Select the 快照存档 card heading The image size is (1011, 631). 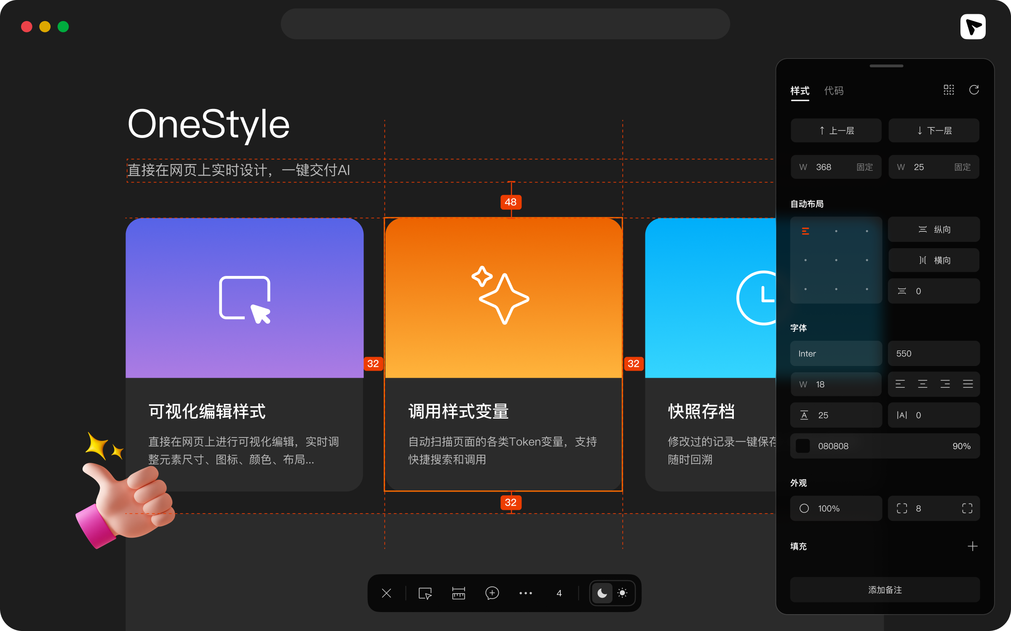coord(701,411)
